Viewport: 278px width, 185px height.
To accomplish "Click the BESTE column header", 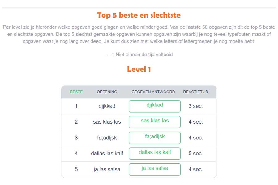I will [76, 92].
